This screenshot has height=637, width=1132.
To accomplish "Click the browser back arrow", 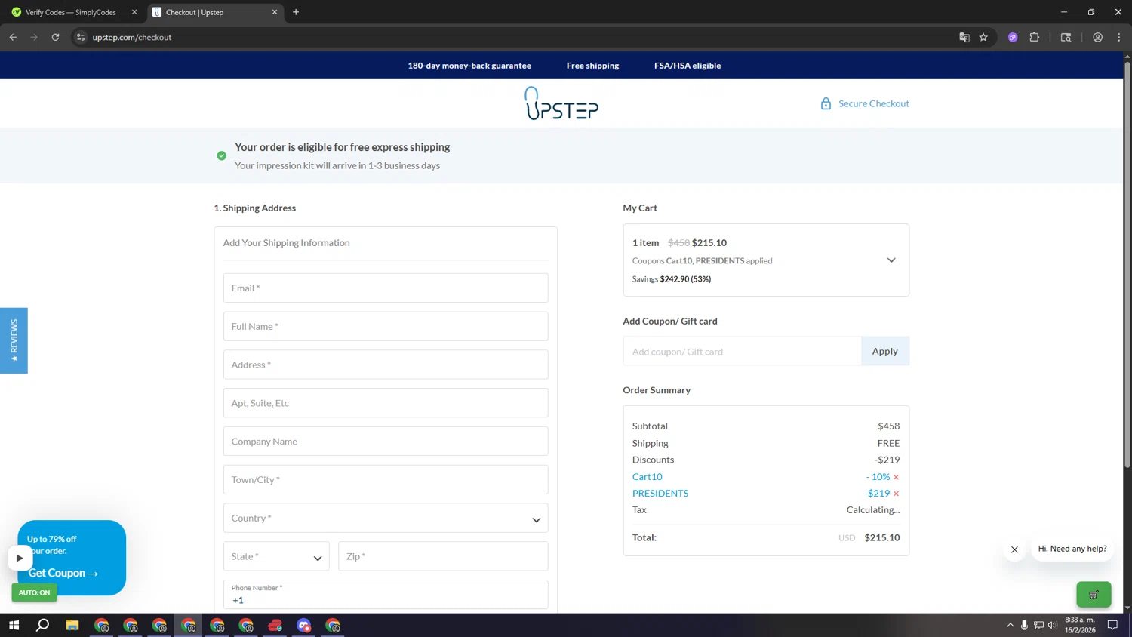I will coord(13,37).
